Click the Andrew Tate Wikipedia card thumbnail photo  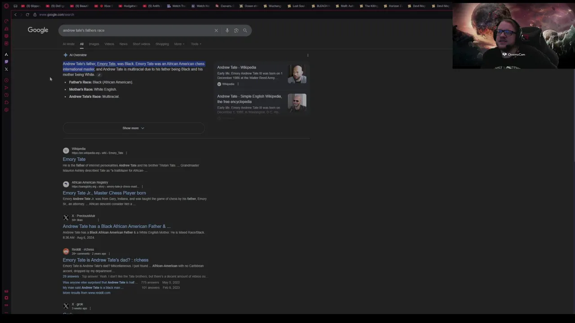pyautogui.click(x=297, y=74)
